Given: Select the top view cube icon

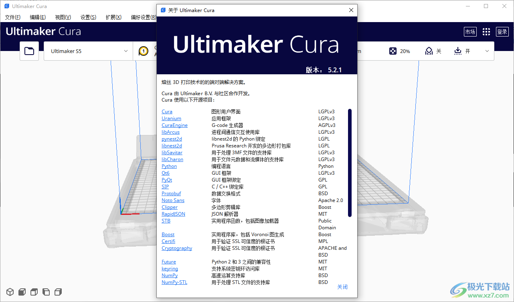Looking at the screenshot, I should (34, 292).
